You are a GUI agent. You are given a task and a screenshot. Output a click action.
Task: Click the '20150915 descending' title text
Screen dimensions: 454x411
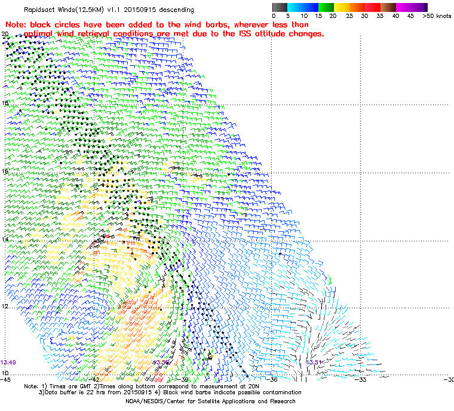159,10
